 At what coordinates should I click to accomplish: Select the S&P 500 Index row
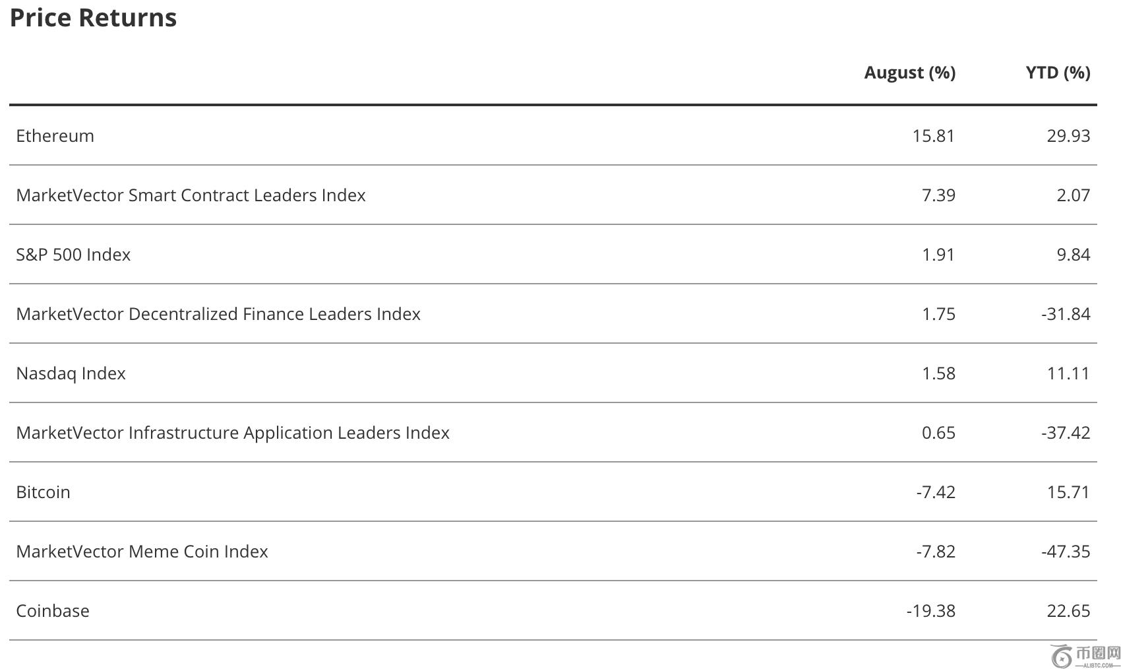tap(73, 255)
